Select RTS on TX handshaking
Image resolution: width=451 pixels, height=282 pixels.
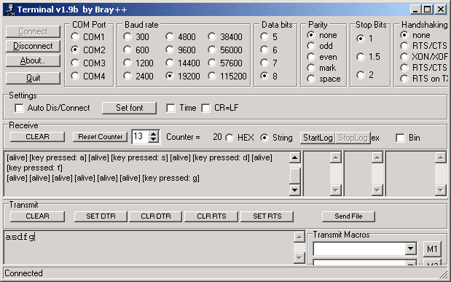tap(424, 79)
